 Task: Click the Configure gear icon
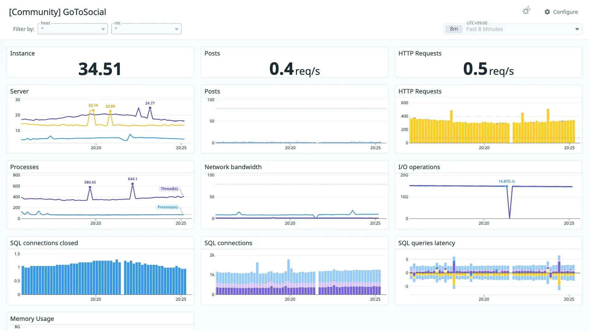pyautogui.click(x=547, y=12)
